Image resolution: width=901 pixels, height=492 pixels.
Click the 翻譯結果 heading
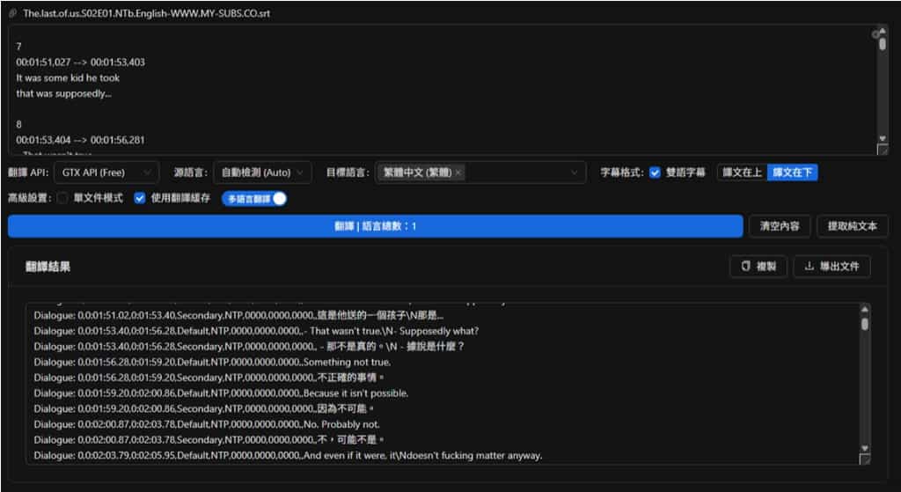[48, 267]
